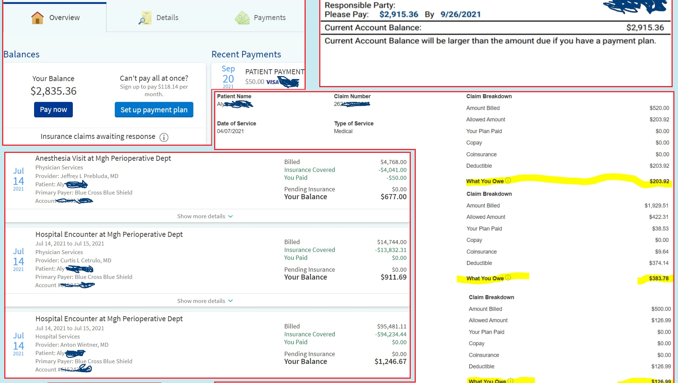Open Anesthesia Visit at Mgh Perioperative Dept title
Image resolution: width=678 pixels, height=383 pixels.
coord(103,158)
